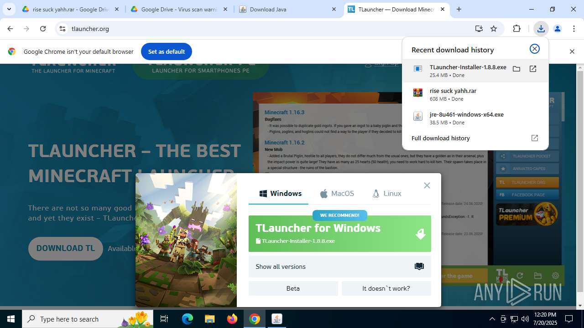Screen dimensions: 584x328
Task: Open It doesn't work? help
Action: (386, 288)
